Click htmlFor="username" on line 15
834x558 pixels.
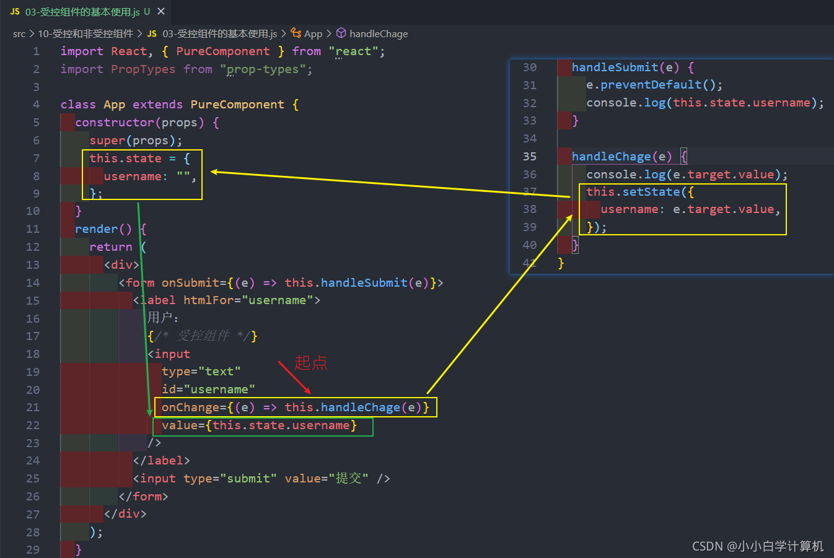point(248,300)
